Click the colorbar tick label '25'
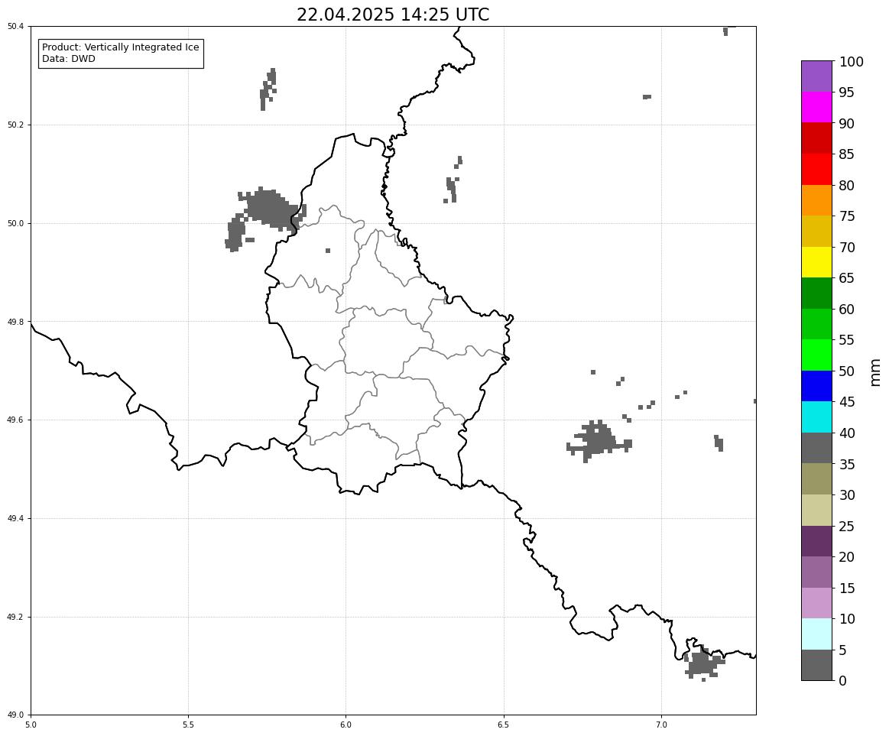Screen dimensions: 889x736 tap(847, 526)
